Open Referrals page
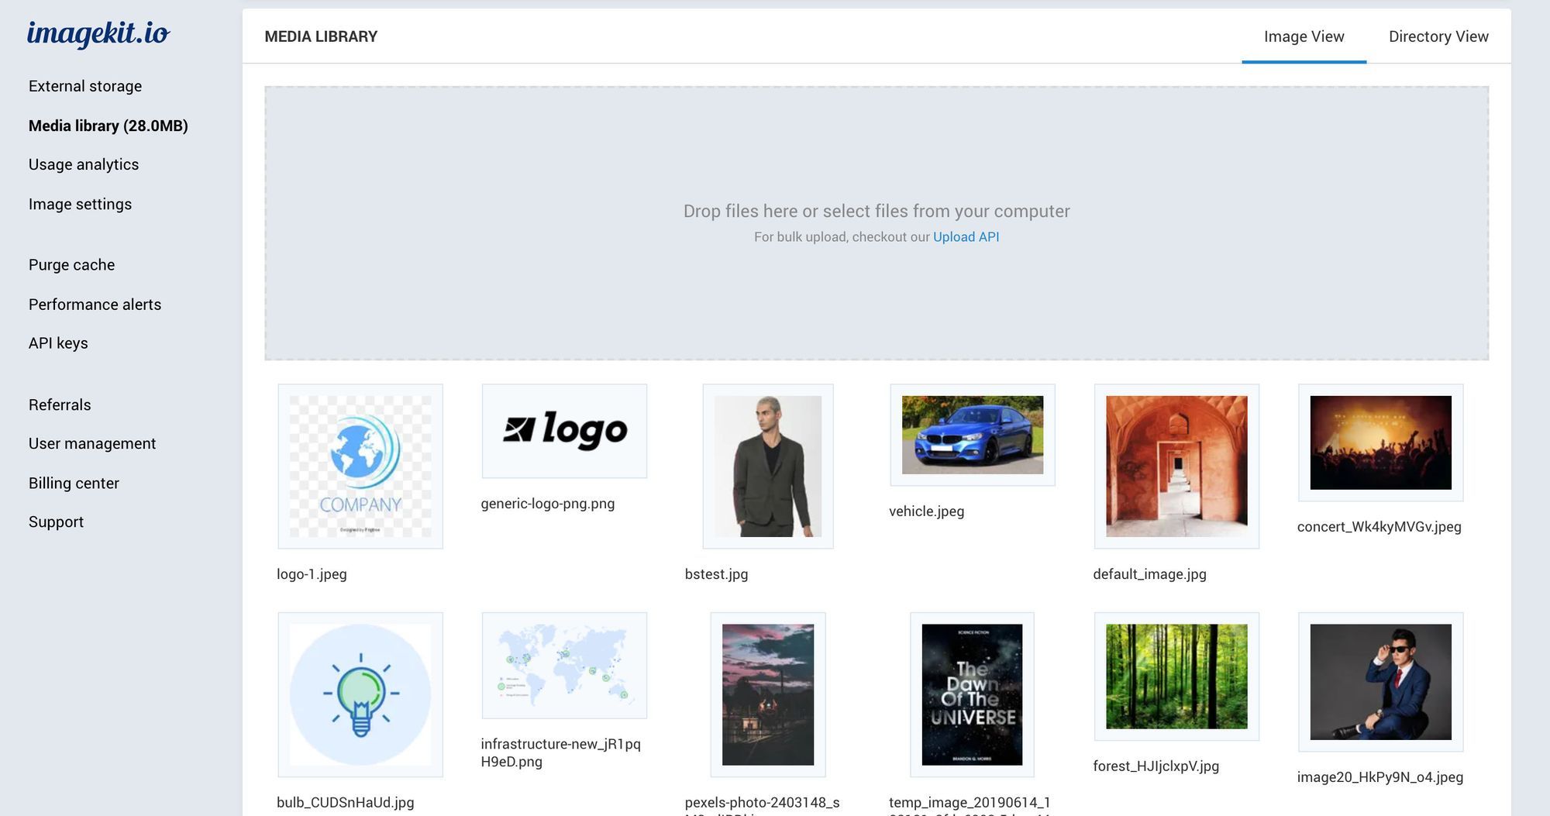 [x=60, y=405]
